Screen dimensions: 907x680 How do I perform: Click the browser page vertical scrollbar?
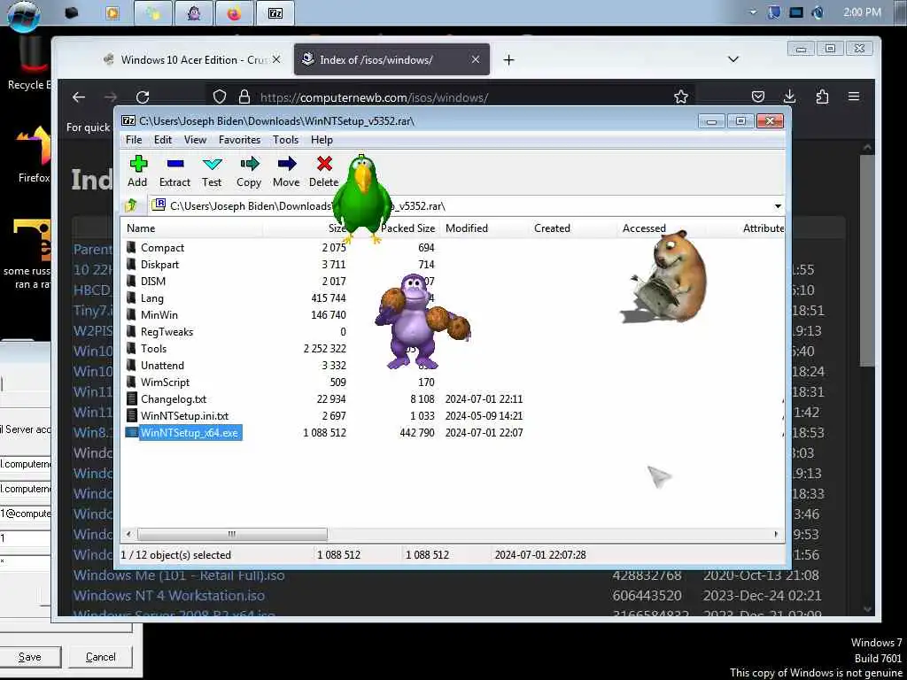click(867, 260)
